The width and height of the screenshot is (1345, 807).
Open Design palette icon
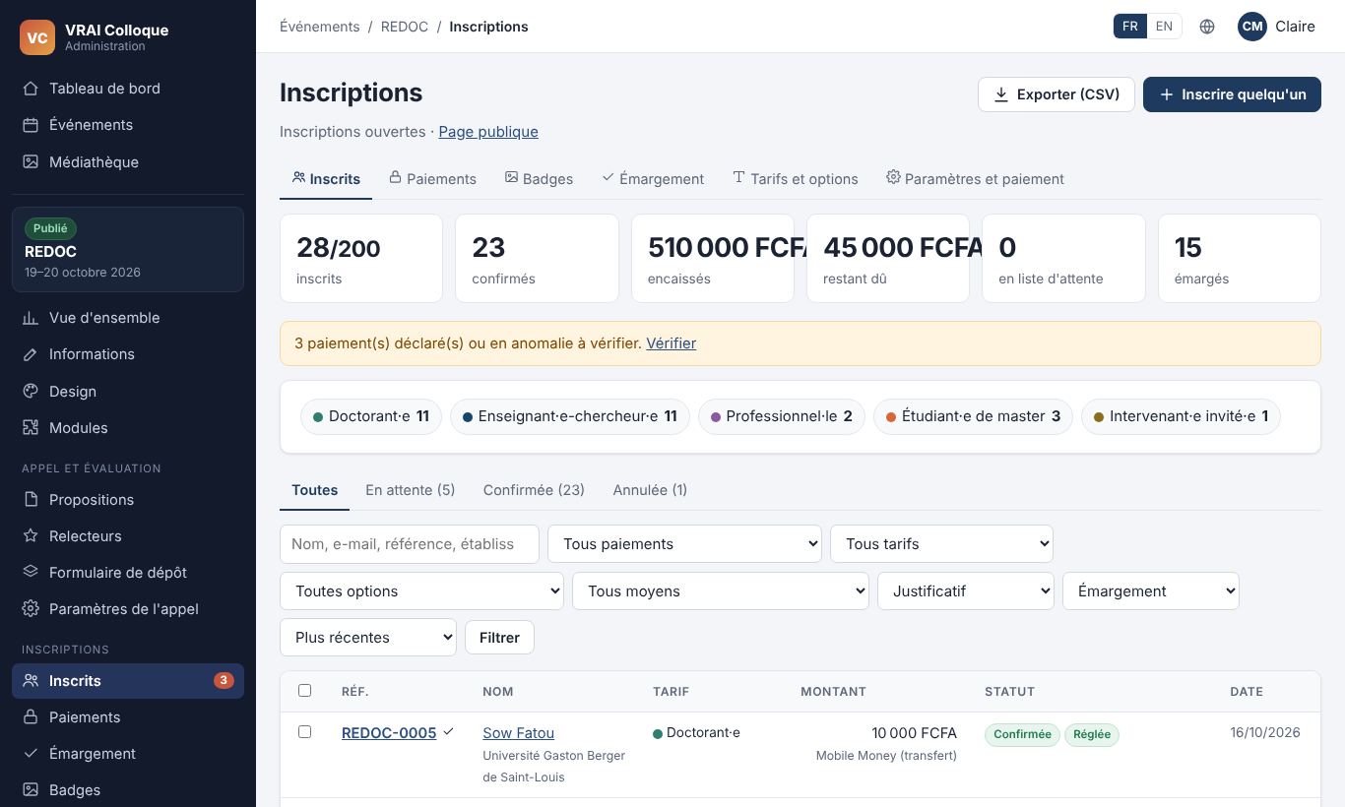(x=31, y=391)
